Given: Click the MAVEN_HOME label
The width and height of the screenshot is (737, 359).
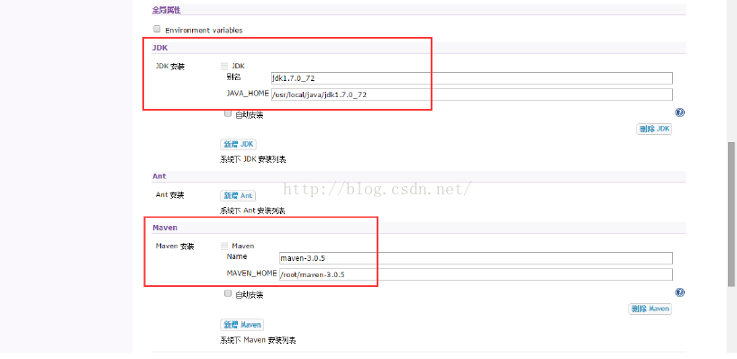Looking at the screenshot, I should pos(251,274).
